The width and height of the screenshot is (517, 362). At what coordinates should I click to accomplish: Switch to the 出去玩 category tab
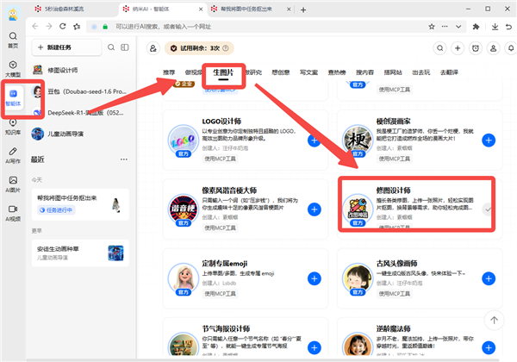point(421,72)
